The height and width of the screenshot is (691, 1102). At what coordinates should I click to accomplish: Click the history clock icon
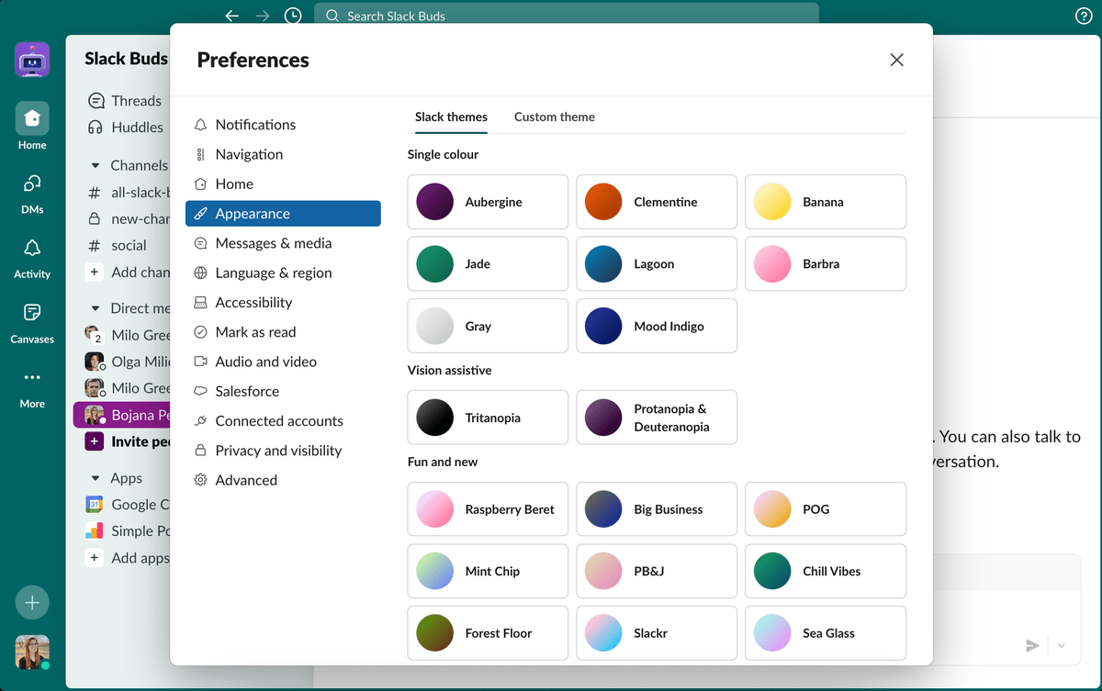click(292, 16)
